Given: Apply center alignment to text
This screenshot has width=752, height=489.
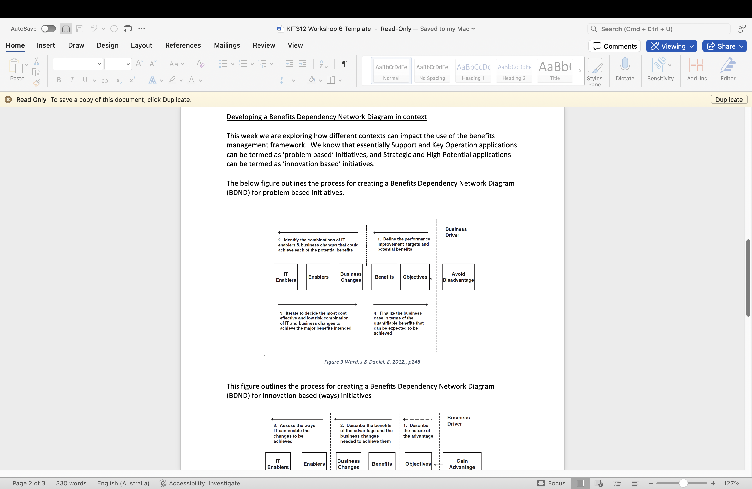Looking at the screenshot, I should point(237,80).
